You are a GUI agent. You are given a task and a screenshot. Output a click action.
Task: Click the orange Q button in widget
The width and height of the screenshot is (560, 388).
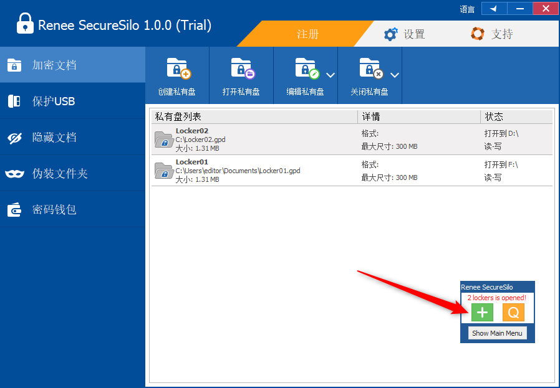(x=513, y=313)
